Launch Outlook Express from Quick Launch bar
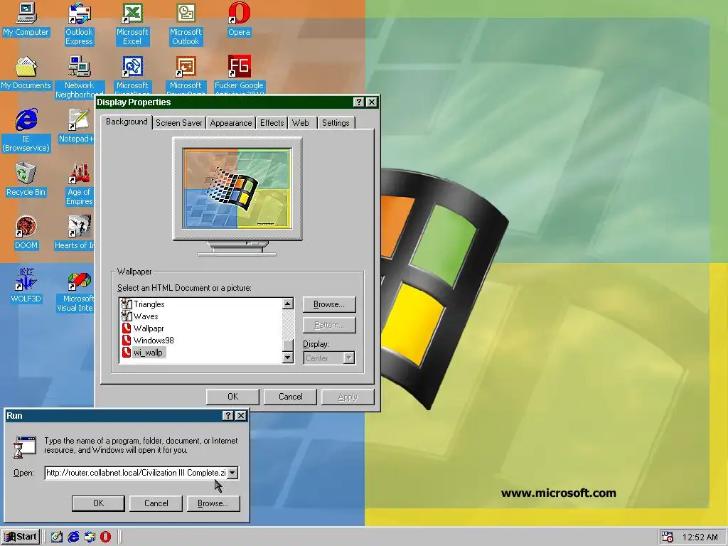The height and width of the screenshot is (546, 728). (90, 537)
